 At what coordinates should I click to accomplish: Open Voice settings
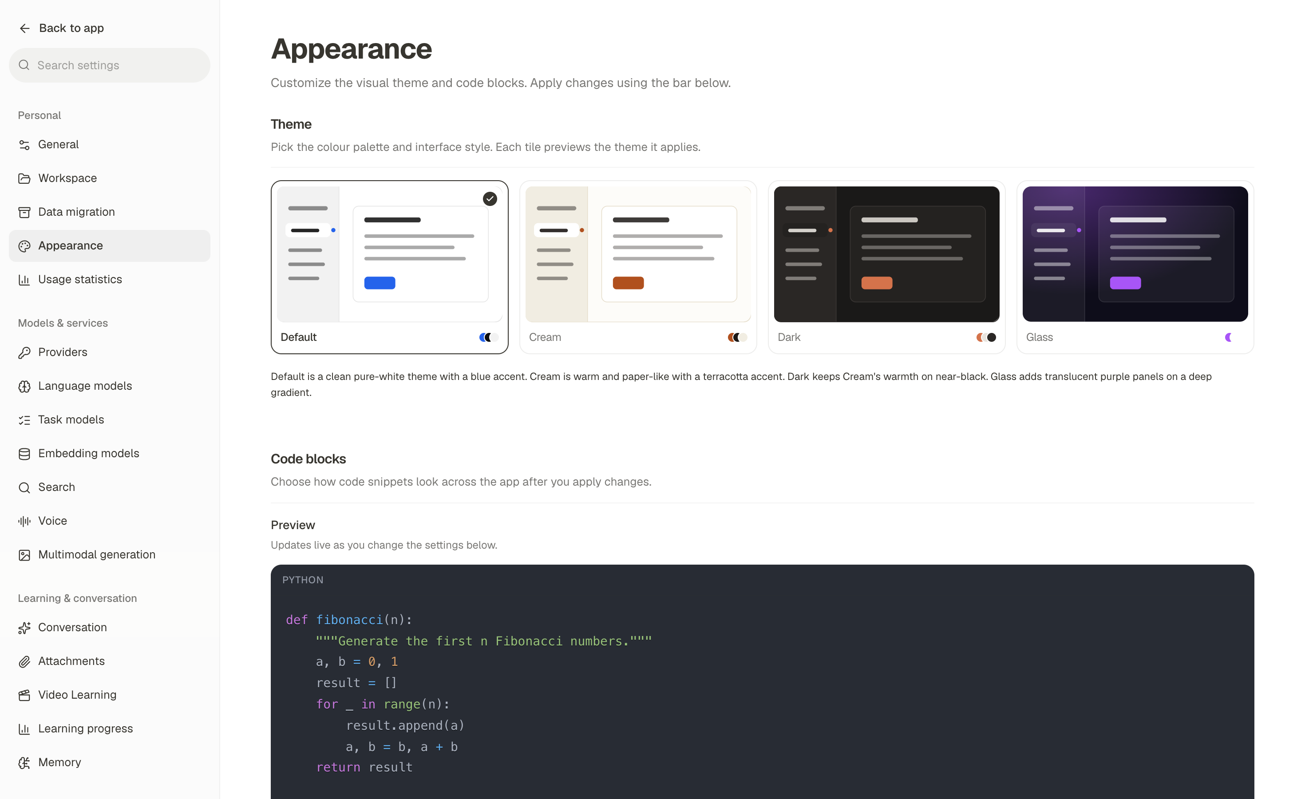click(110, 521)
